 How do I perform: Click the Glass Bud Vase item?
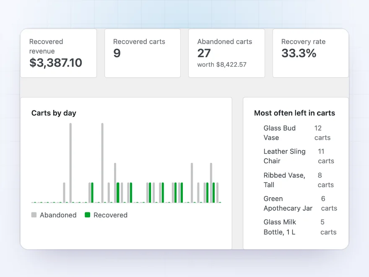tap(280, 133)
